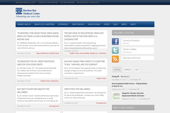Click comment bubble icon under Feeling Off Balance
This screenshot has height=113, width=170.
[x=129, y=80]
